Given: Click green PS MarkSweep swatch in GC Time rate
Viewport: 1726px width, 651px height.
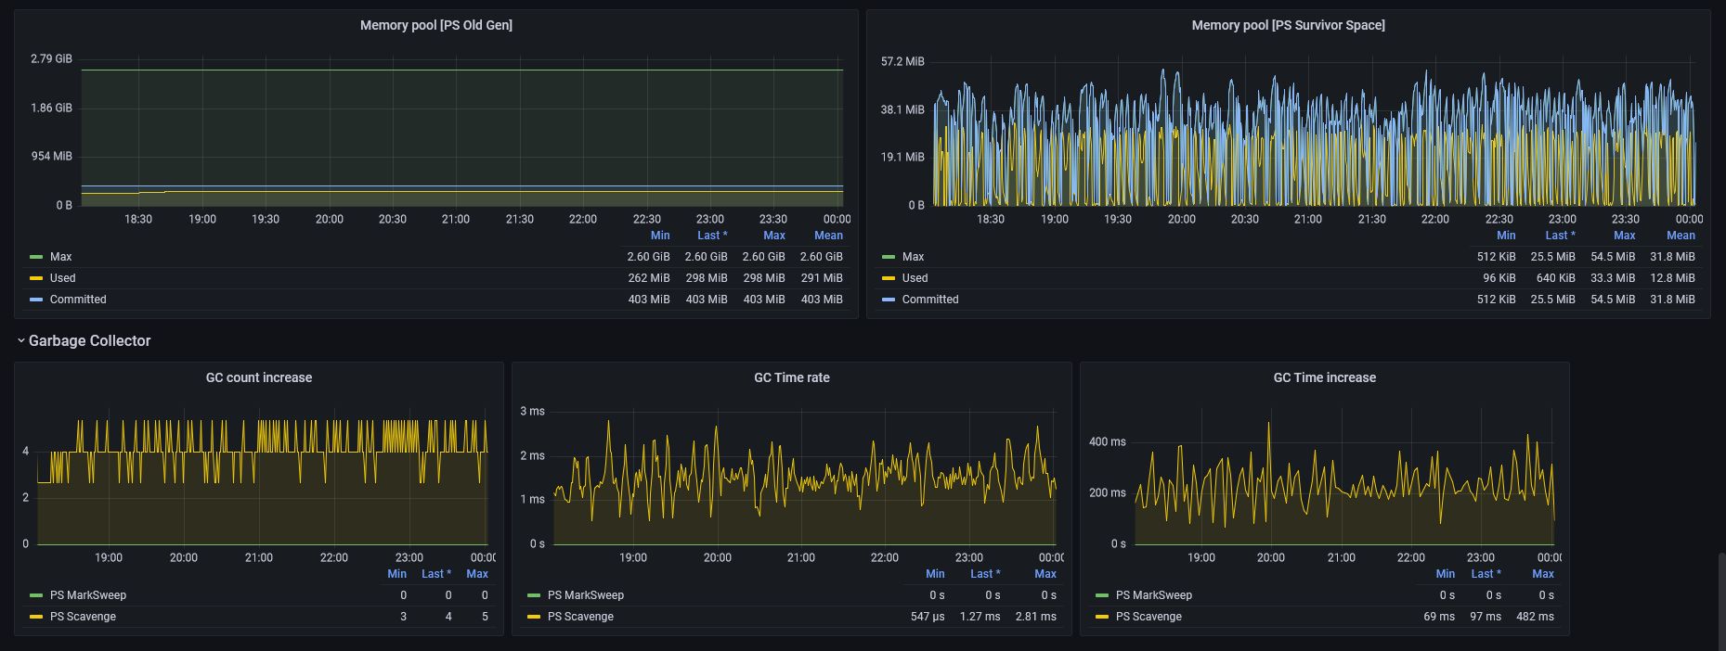Looking at the screenshot, I should click(534, 595).
